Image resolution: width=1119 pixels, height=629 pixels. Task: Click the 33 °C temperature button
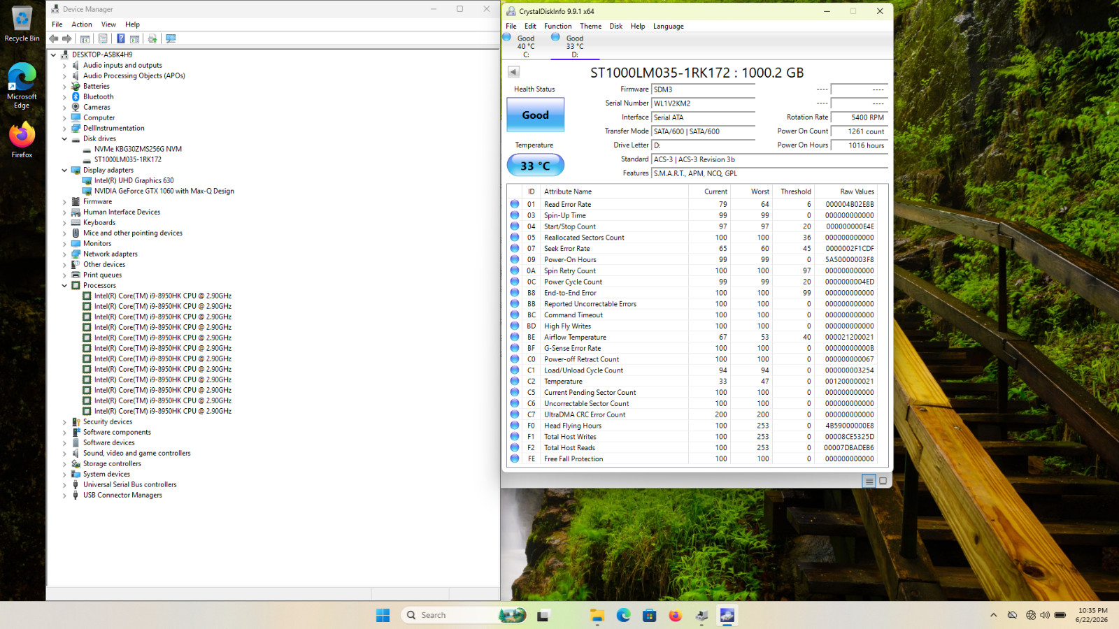click(535, 166)
